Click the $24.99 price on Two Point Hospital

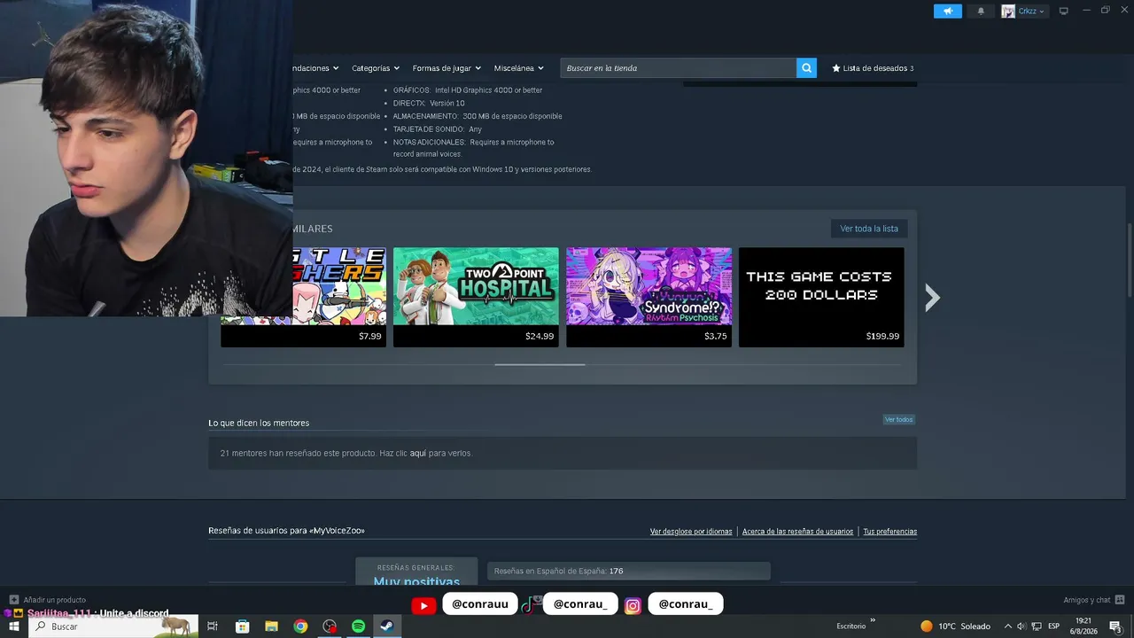(540, 337)
